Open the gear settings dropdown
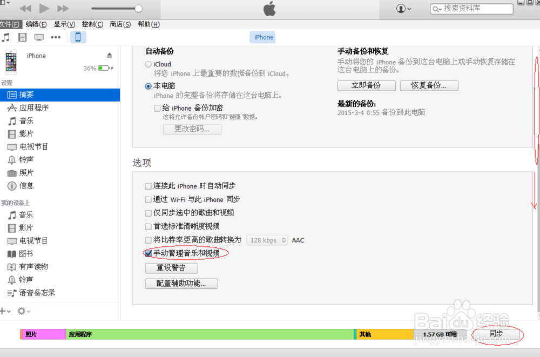The width and height of the screenshot is (540, 357). tap(24, 311)
